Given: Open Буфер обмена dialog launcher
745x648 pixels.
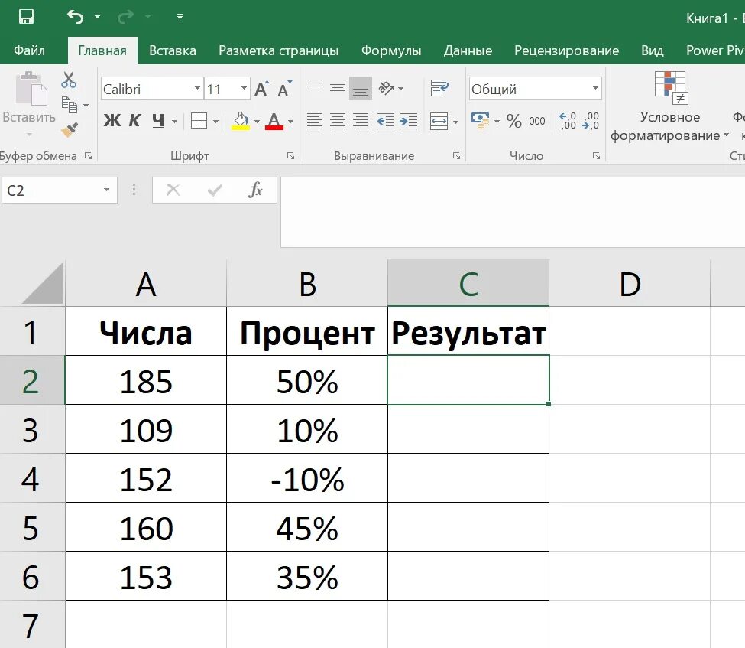Looking at the screenshot, I should tap(89, 155).
